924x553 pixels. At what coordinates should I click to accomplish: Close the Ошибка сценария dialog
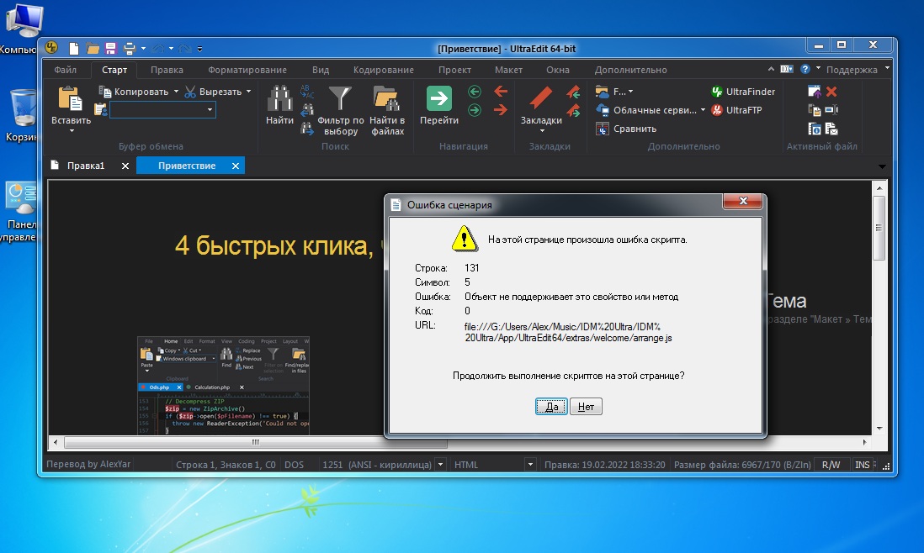[x=742, y=201]
